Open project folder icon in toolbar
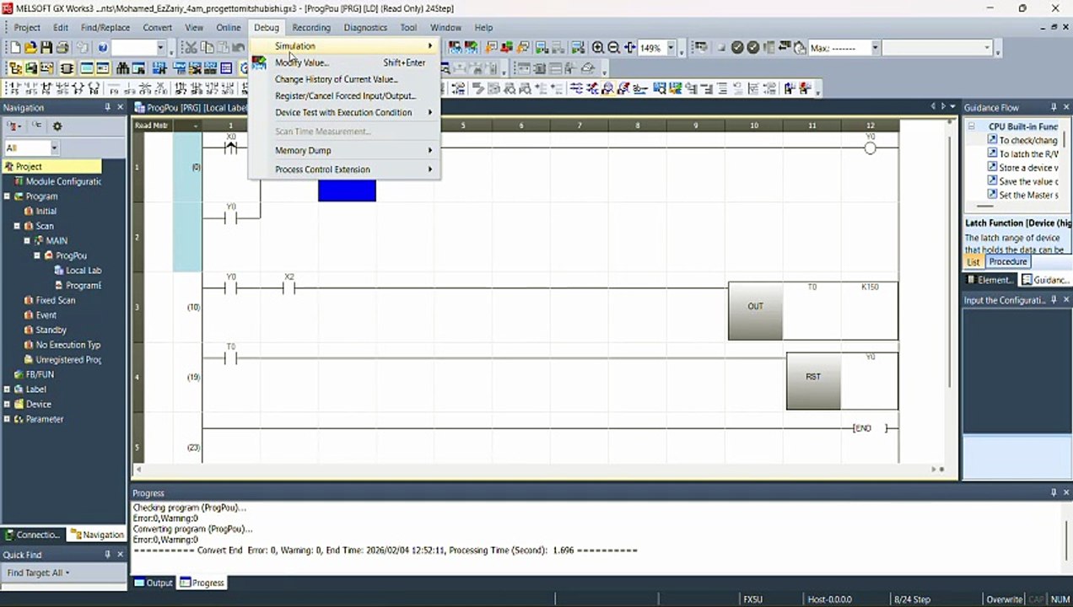This screenshot has height=607, width=1073. click(30, 48)
